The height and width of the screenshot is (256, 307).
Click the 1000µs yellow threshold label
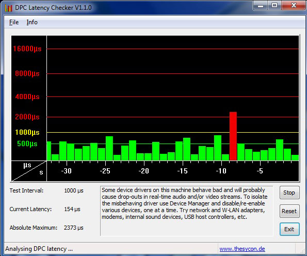point(27,132)
